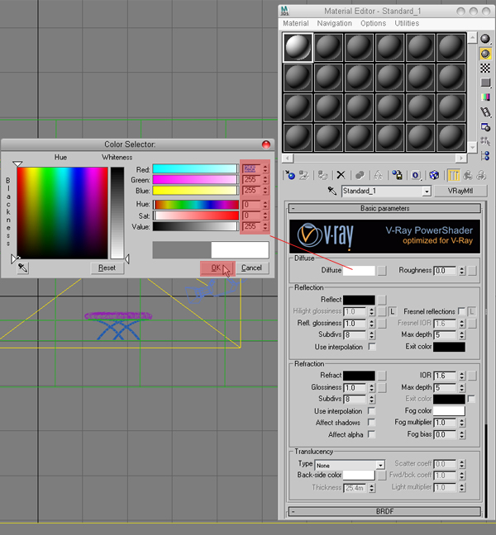
Task: Pick material from object with eyedropper
Action: (331, 191)
